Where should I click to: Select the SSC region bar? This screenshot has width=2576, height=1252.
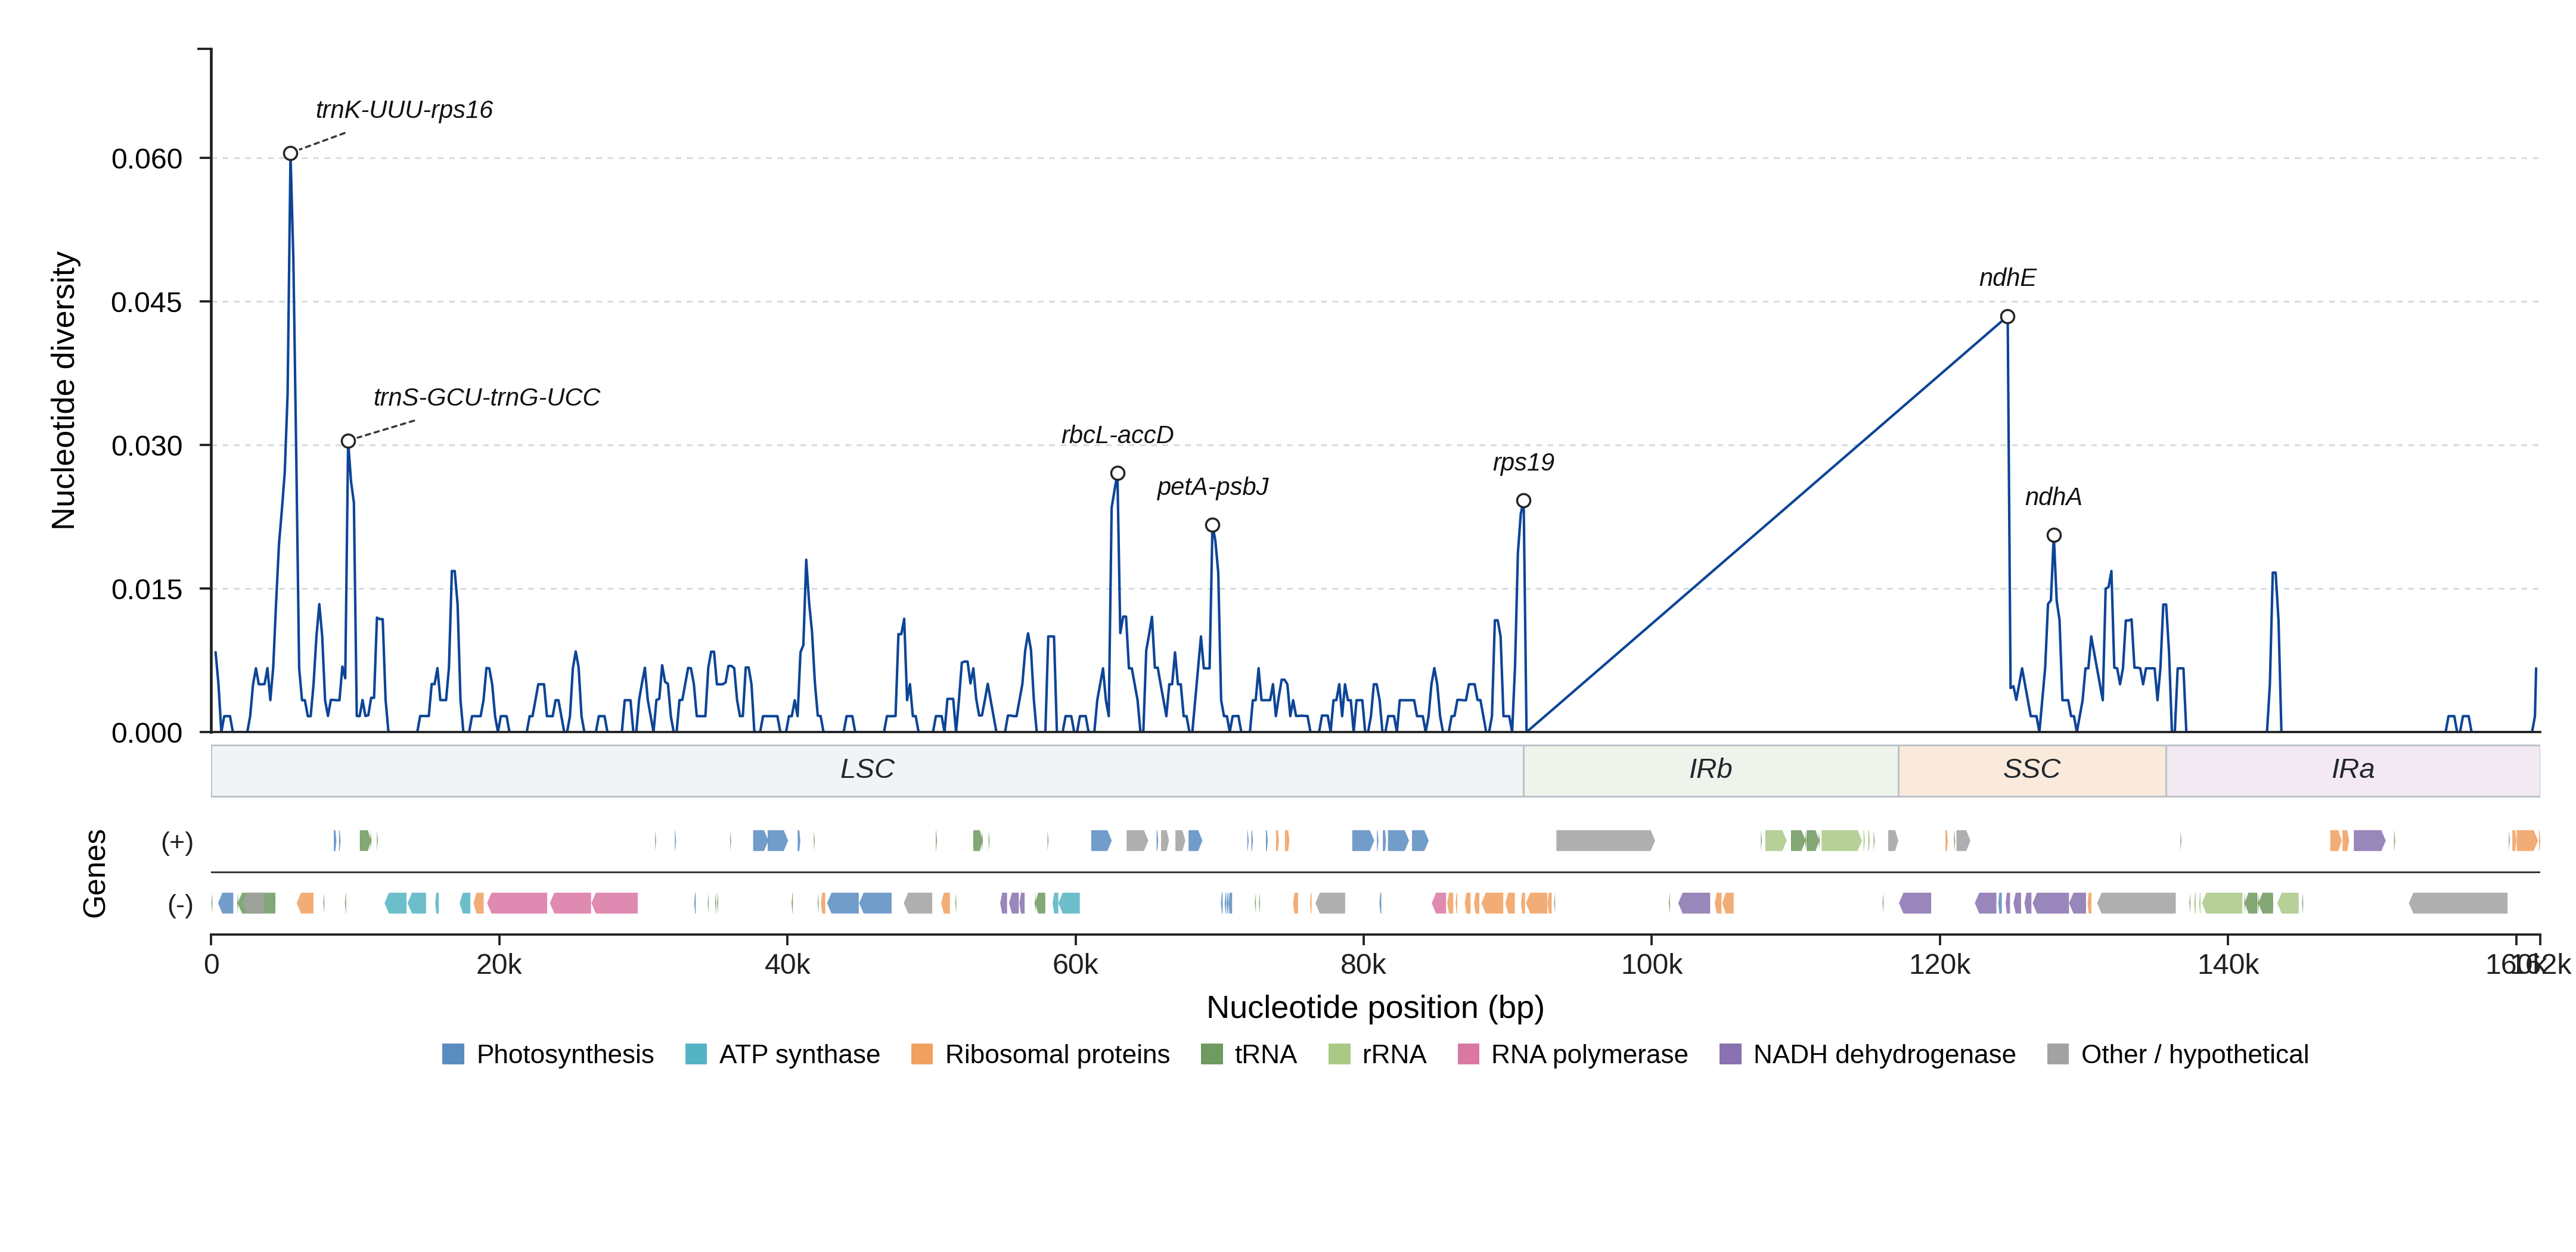click(x=2032, y=770)
